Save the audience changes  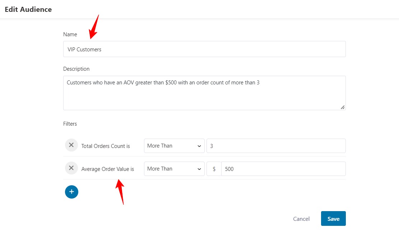click(333, 219)
